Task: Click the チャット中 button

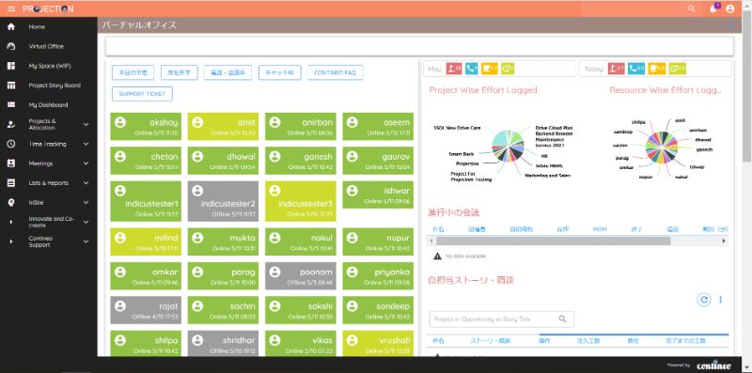Action: [279, 72]
